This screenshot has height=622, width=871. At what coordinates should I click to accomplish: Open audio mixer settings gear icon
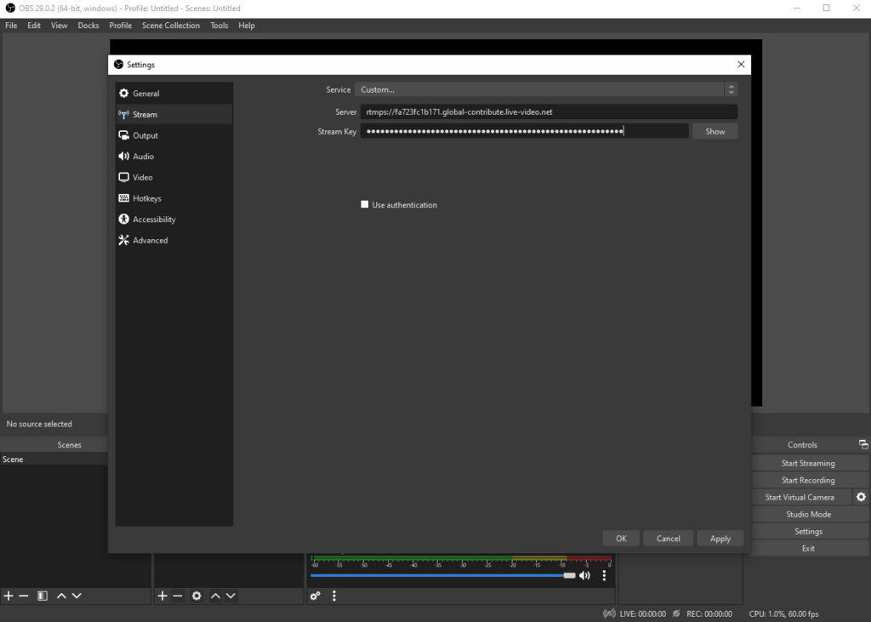(313, 596)
